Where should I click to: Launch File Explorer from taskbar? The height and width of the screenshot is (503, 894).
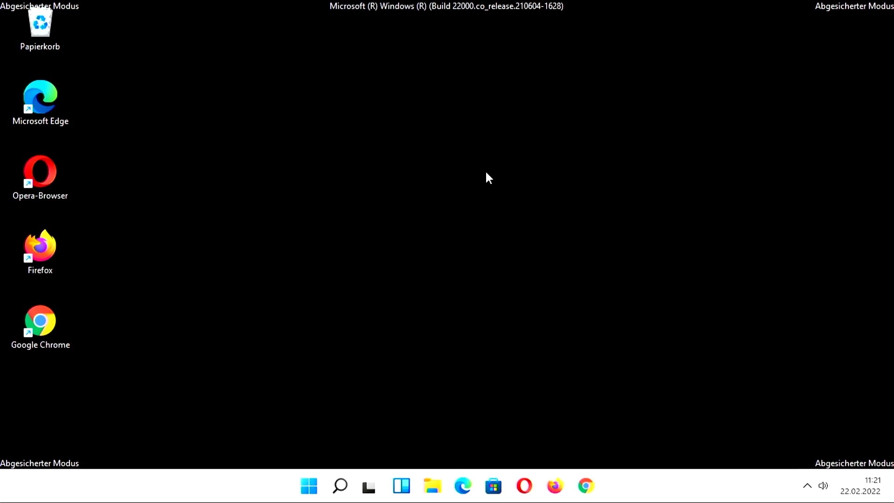432,486
